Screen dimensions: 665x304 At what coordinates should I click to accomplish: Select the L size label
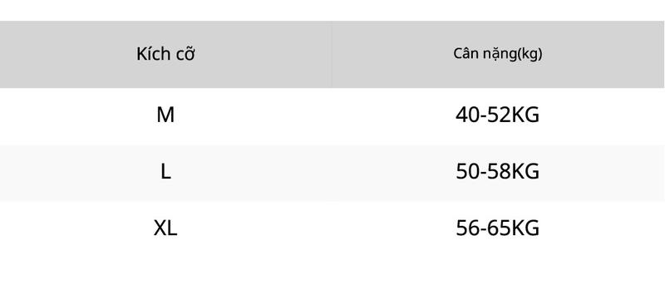pos(165,172)
